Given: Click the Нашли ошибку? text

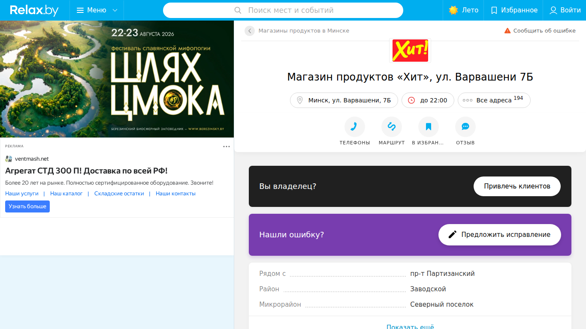Looking at the screenshot, I should (x=292, y=235).
